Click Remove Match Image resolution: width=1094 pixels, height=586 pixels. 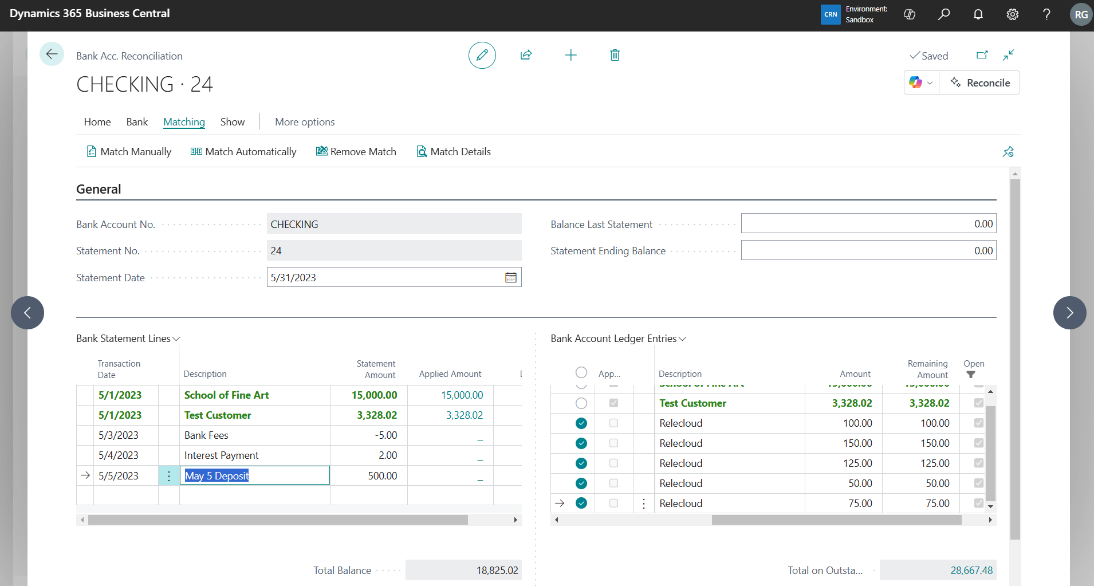pyautogui.click(x=356, y=152)
